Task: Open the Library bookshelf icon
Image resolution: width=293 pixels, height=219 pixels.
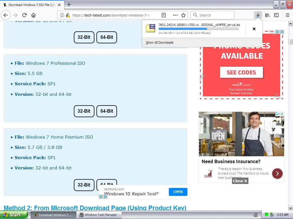Action: pyautogui.click(x=267, y=15)
